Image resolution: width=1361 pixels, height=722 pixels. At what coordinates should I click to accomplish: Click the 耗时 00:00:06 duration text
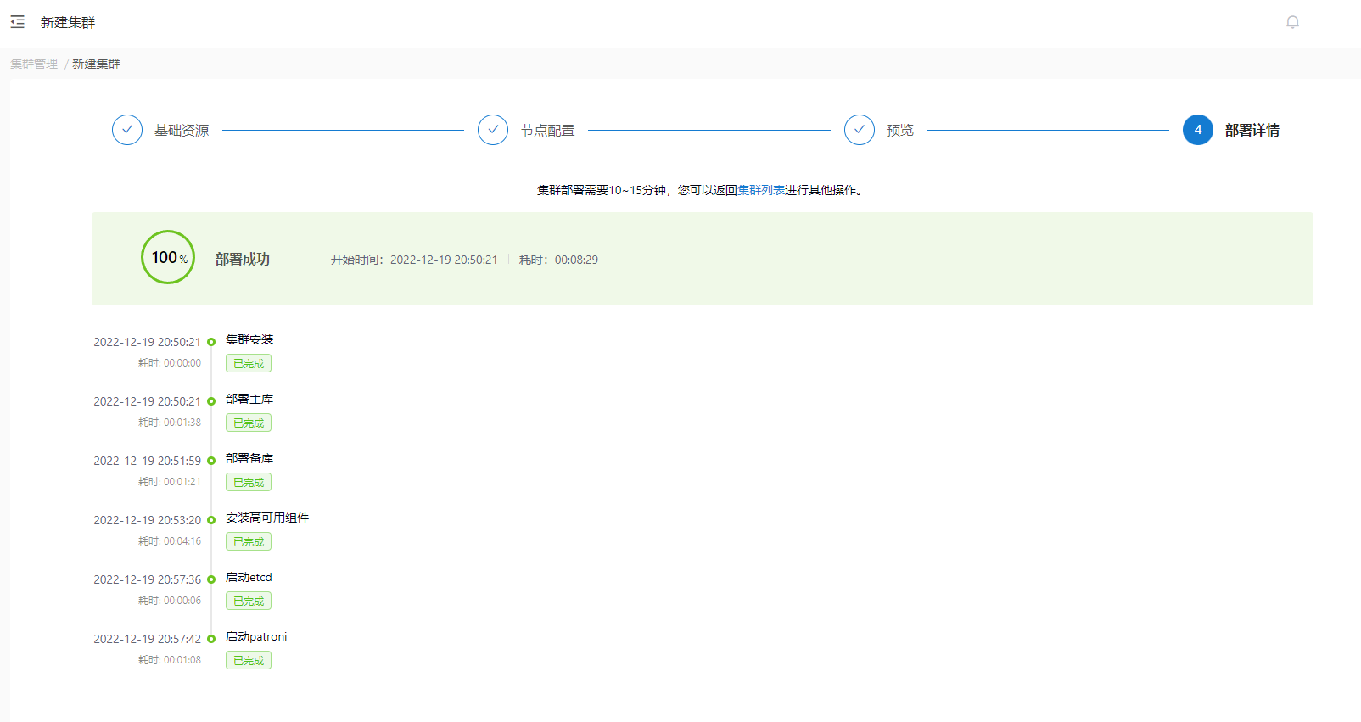[170, 600]
